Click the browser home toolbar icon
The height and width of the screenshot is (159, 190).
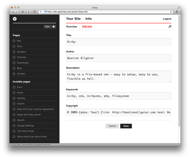(22, 12)
